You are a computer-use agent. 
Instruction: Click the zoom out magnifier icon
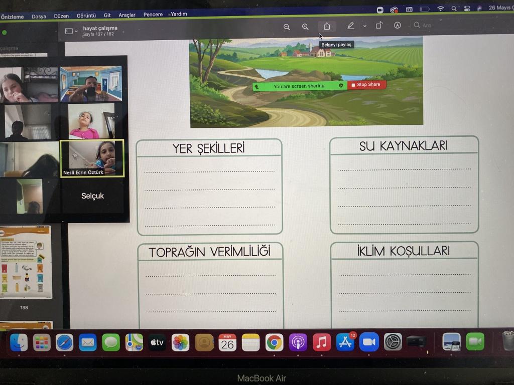pos(287,27)
